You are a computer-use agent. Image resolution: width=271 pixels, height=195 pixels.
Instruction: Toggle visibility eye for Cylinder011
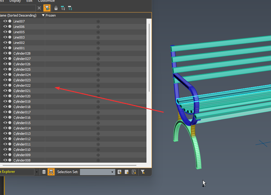5,144
